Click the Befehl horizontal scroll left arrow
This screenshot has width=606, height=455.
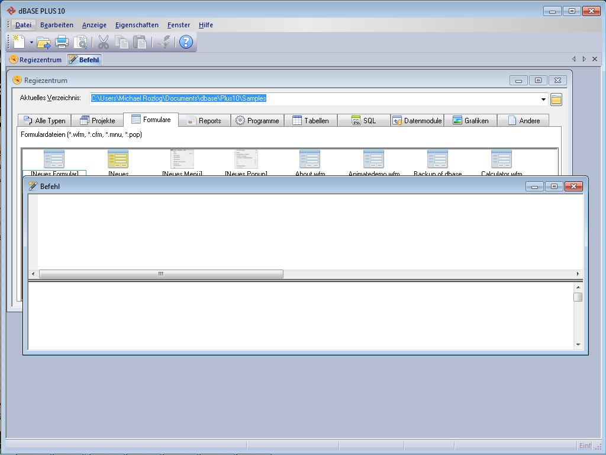pyautogui.click(x=33, y=274)
